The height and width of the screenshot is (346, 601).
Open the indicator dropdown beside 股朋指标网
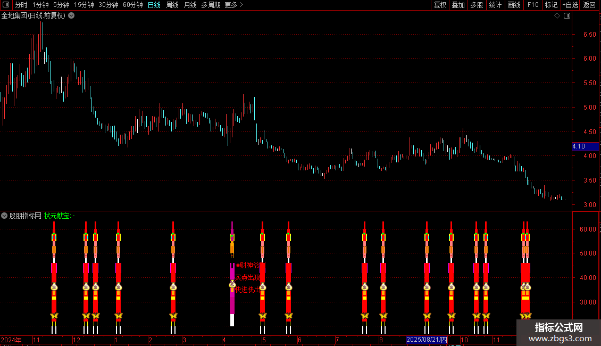pos(4,216)
